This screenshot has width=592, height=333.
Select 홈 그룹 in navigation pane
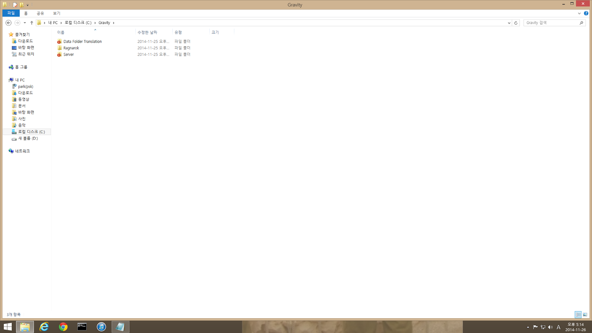coord(21,67)
